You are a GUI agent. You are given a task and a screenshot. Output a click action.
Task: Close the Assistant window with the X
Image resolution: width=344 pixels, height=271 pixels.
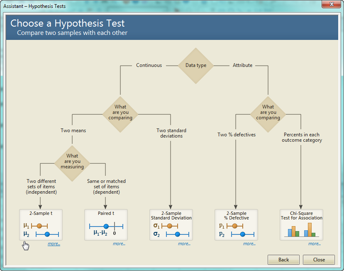(x=330, y=5)
